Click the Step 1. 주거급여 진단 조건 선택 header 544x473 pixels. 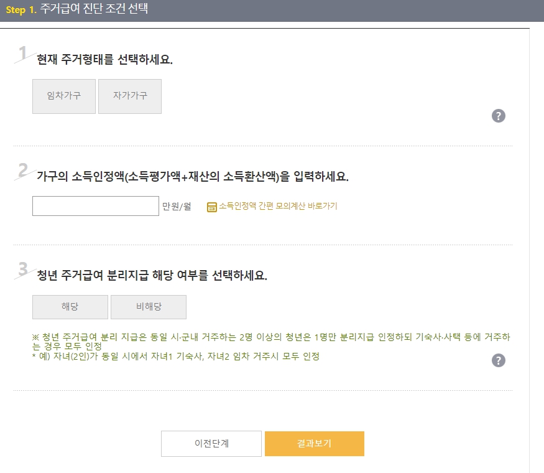tap(77, 9)
